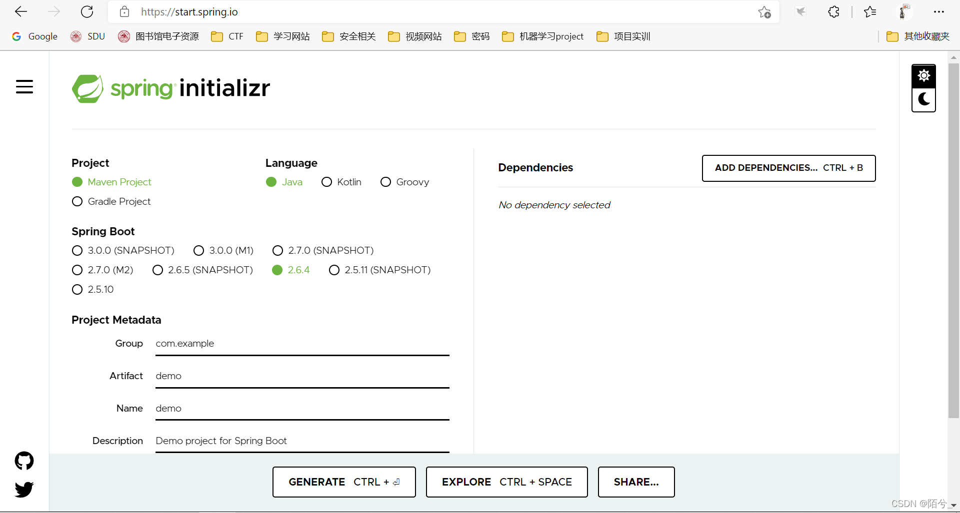This screenshot has height=513, width=960.
Task: Open the favorites list
Action: click(x=870, y=11)
